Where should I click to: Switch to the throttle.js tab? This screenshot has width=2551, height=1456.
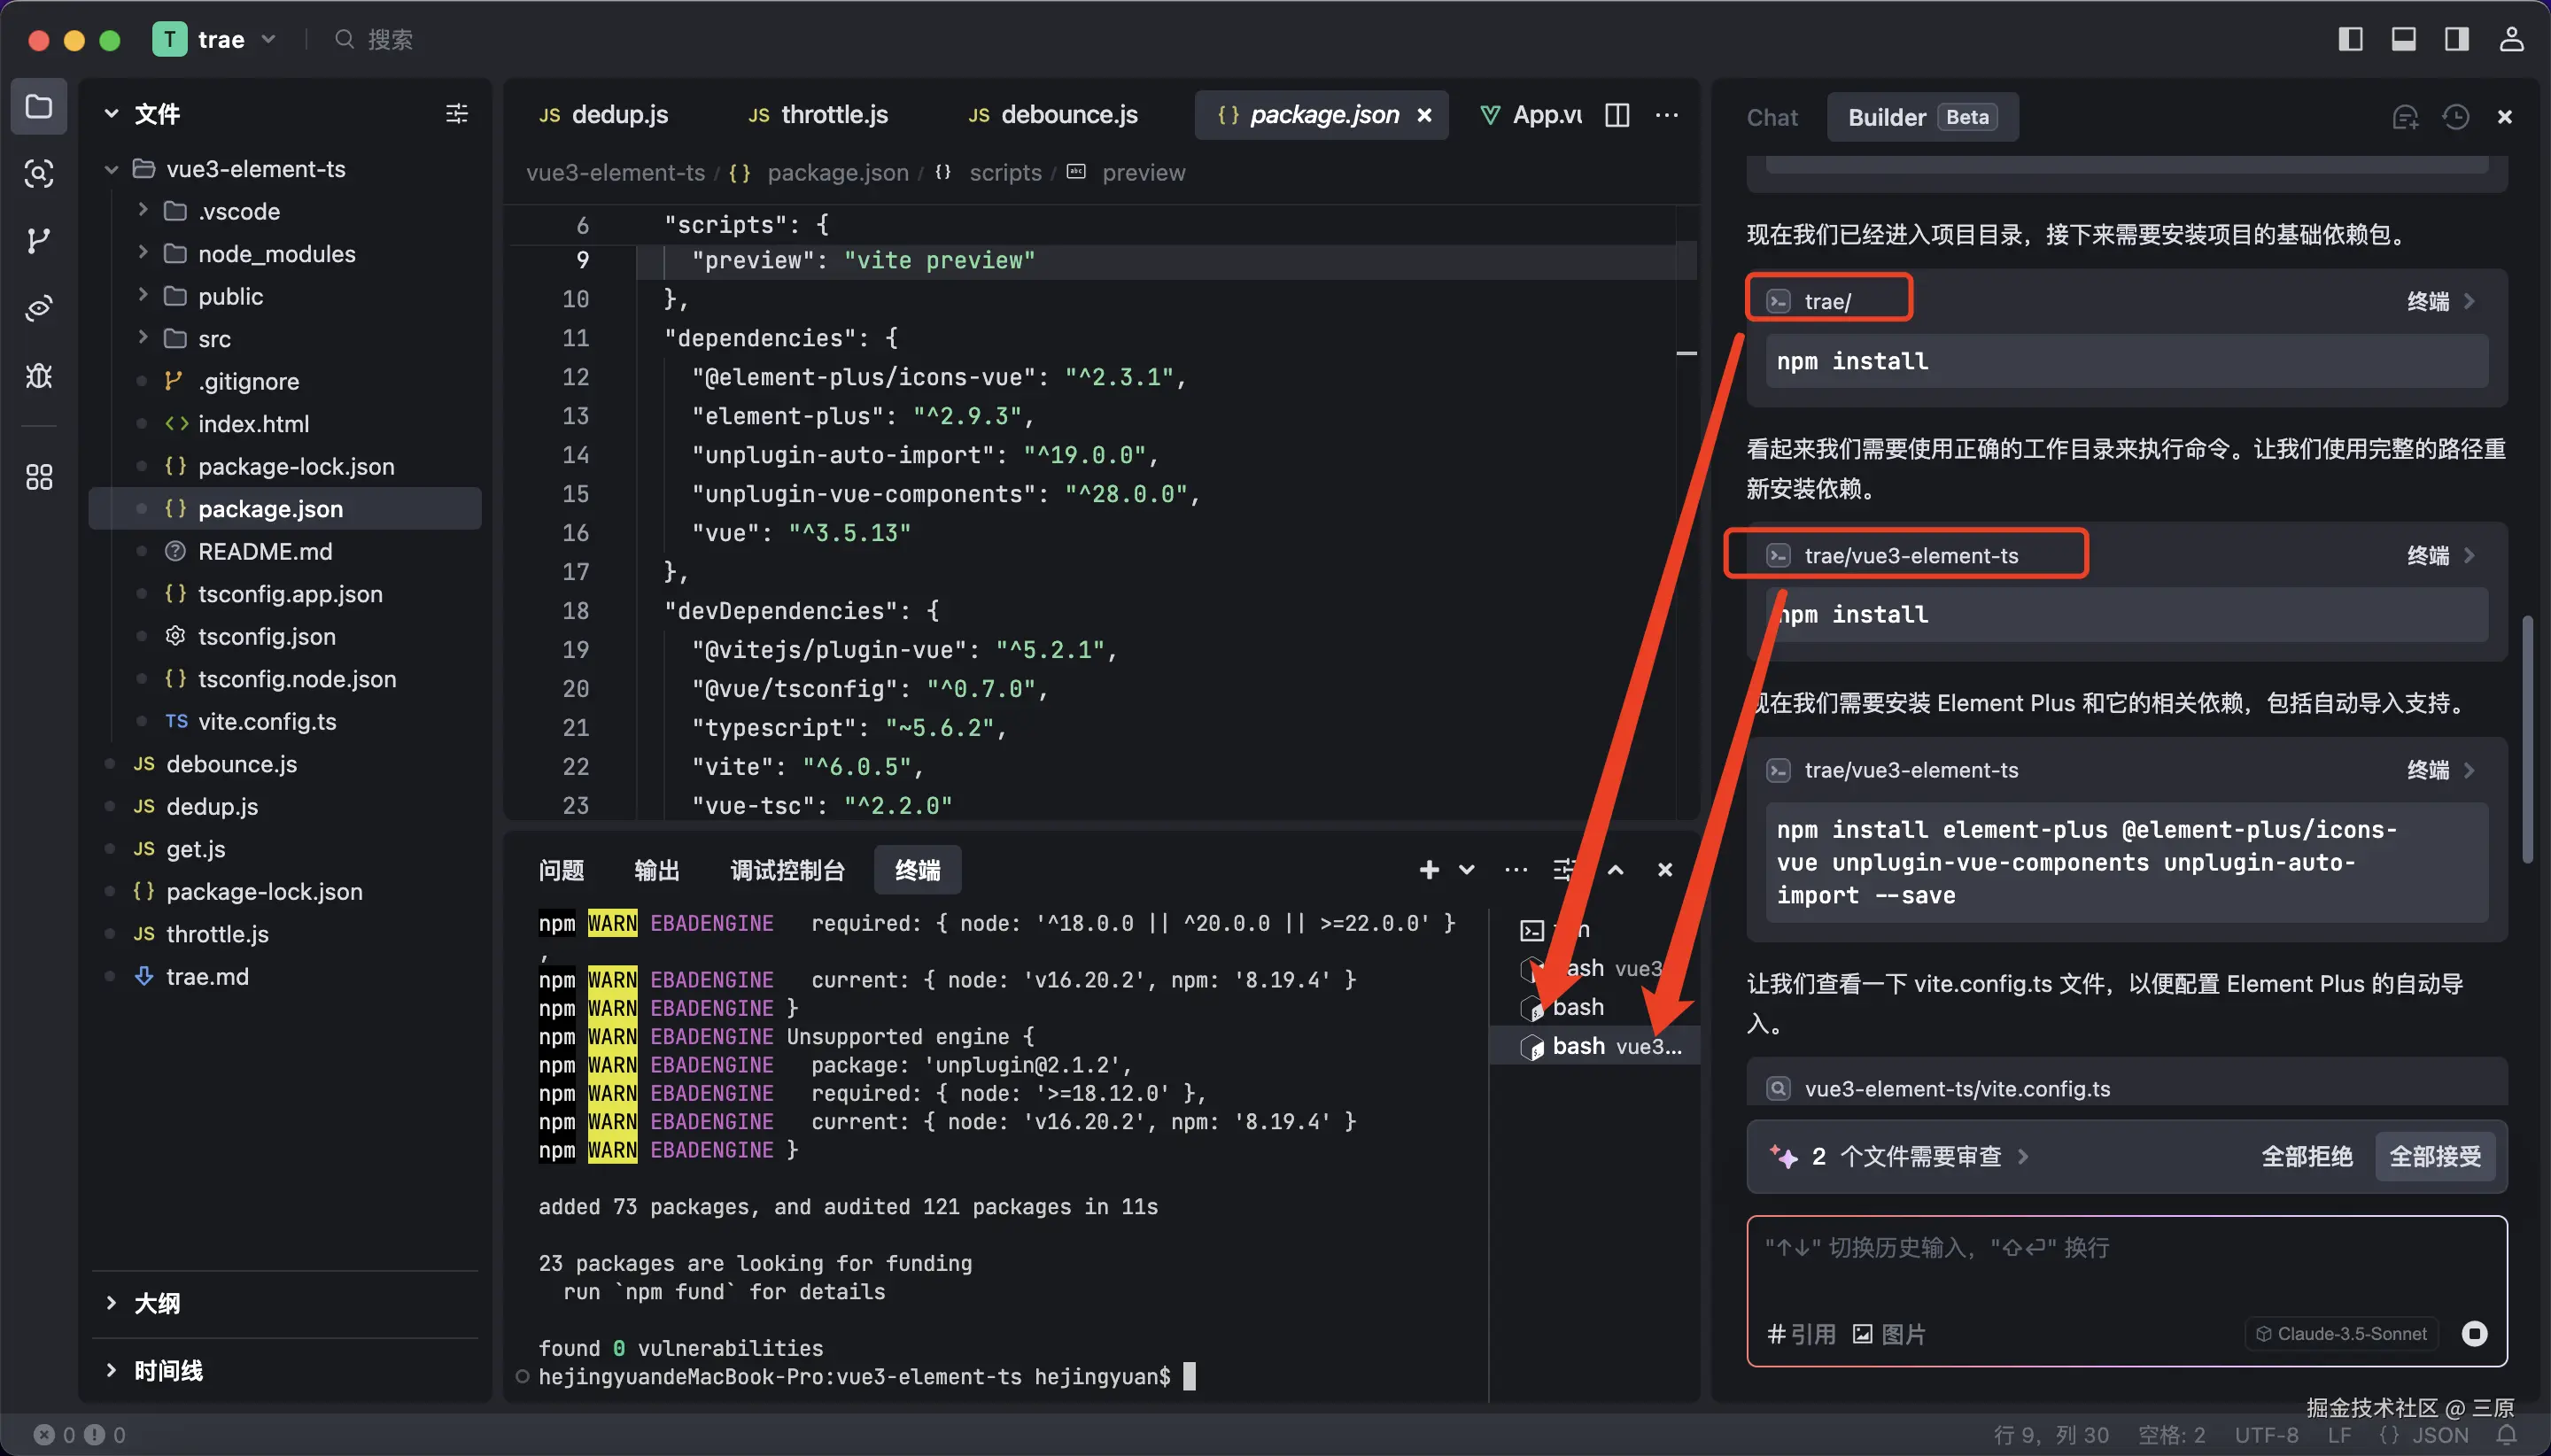[833, 115]
